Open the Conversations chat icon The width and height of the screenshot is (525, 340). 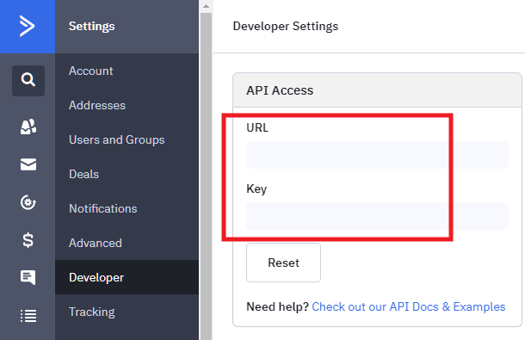[x=28, y=277]
